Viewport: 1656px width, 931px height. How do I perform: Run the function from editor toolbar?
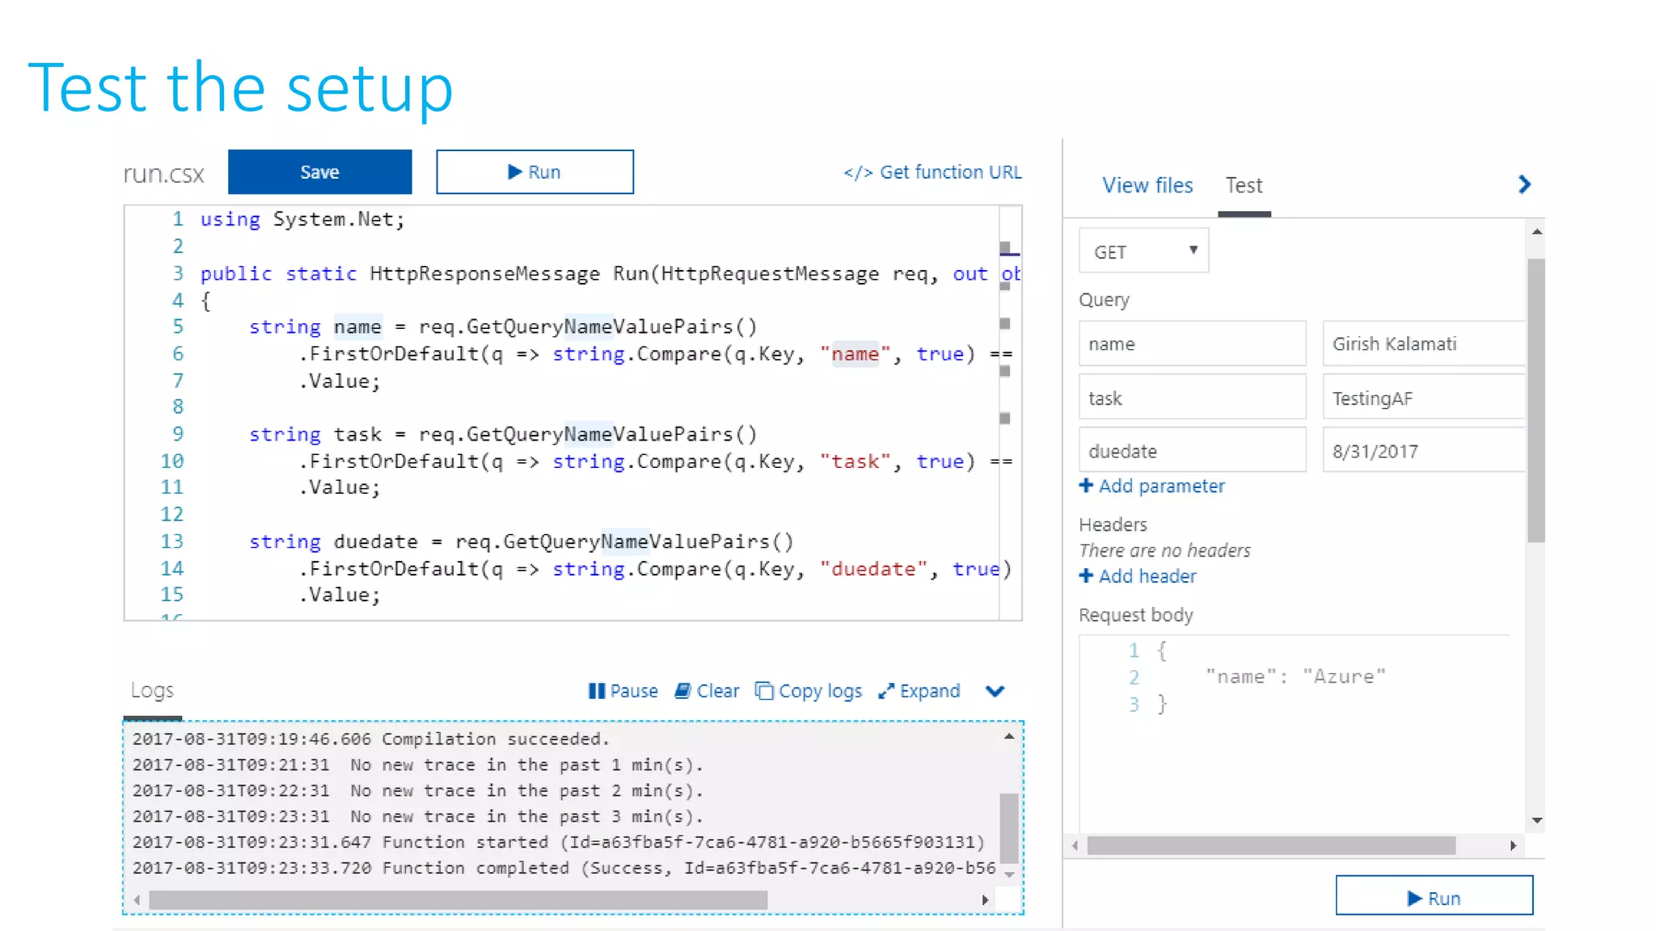point(534,172)
